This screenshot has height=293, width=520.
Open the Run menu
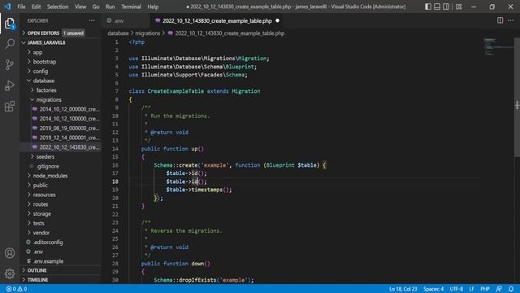click(x=110, y=7)
